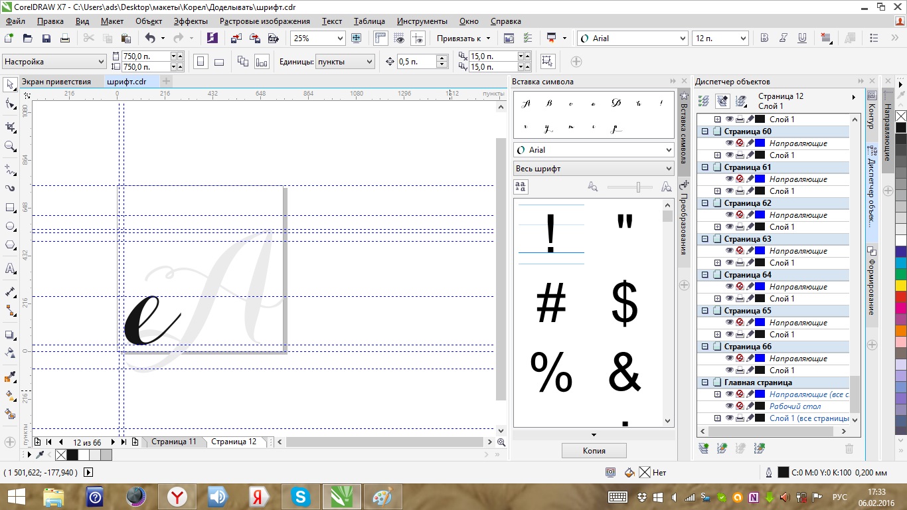907x510 pixels.
Task: Open the zoom level dropdown 25%
Action: tap(339, 39)
